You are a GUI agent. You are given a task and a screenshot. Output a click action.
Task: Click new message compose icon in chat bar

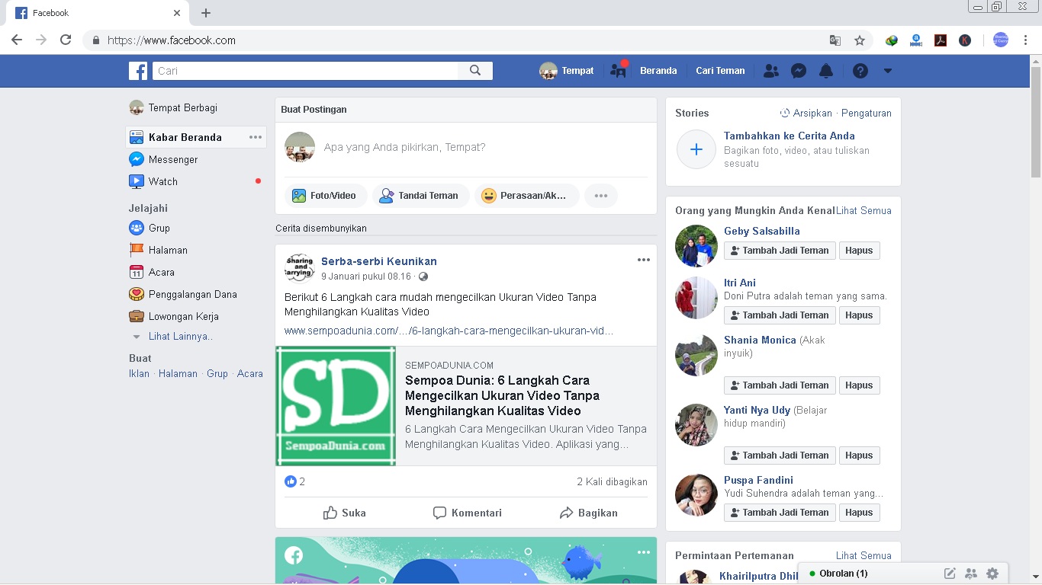(x=950, y=574)
